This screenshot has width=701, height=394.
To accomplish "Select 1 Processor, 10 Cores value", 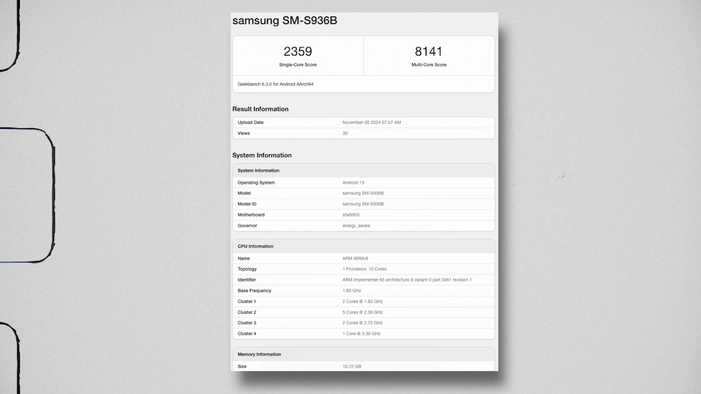I will point(364,269).
